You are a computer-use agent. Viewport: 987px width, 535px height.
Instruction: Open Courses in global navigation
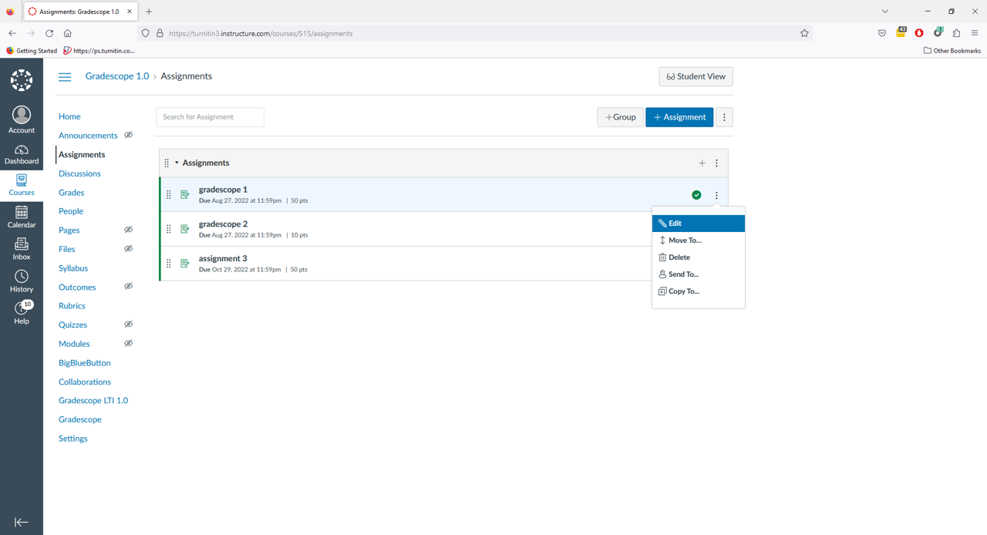coord(22,185)
